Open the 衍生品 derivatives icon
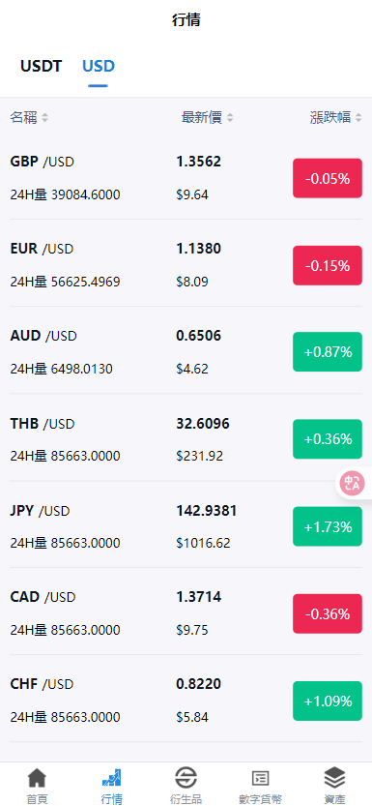 [186, 778]
